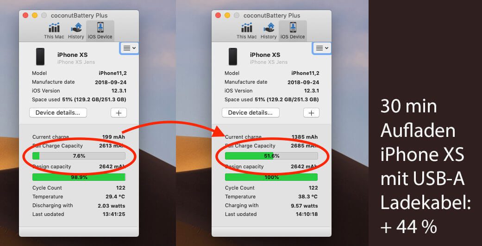The height and width of the screenshot is (246, 482).
Task: Open History tab in the 7.6% charge window
Action: pos(76,31)
